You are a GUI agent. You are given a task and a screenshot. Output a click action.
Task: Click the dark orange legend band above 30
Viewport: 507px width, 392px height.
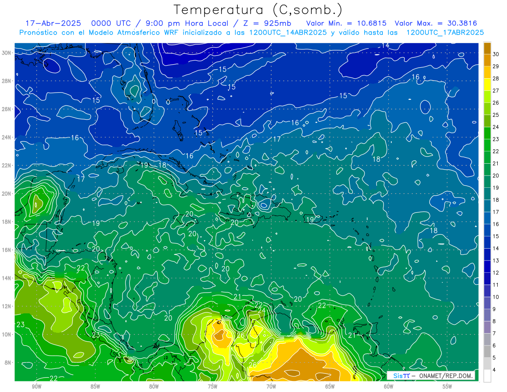pyautogui.click(x=487, y=48)
